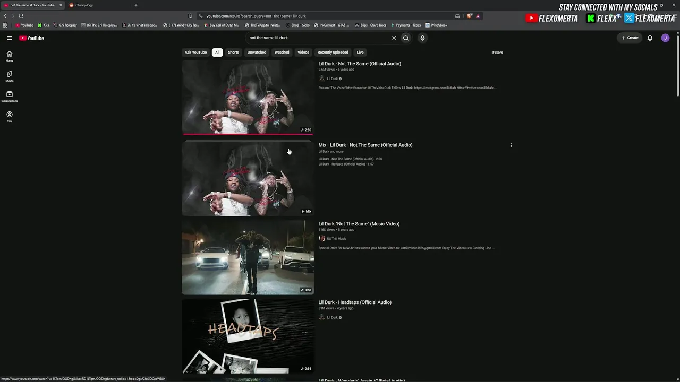680x382 pixels.
Task: Open the browser apps grid icon
Action: click(5, 25)
